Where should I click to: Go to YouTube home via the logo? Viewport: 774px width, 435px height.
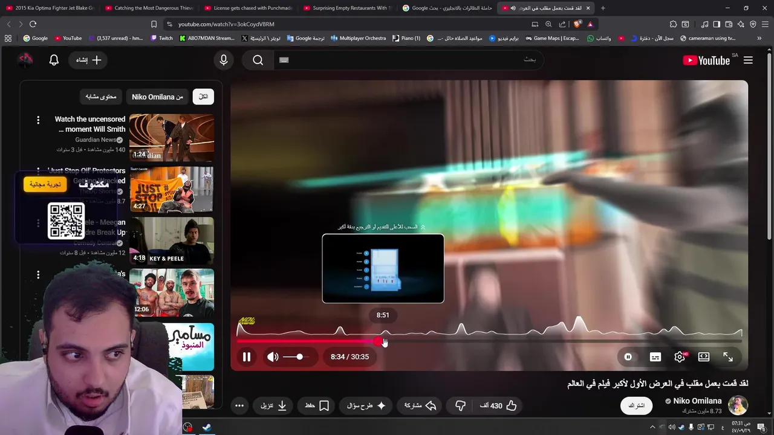[x=706, y=60]
